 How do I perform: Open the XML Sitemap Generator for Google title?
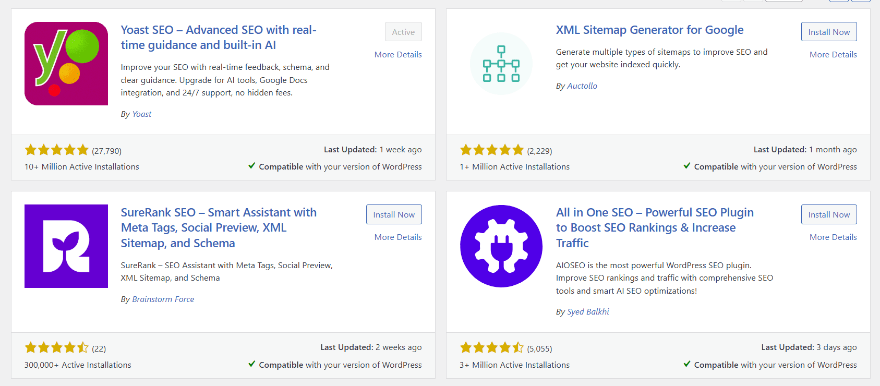click(x=649, y=30)
